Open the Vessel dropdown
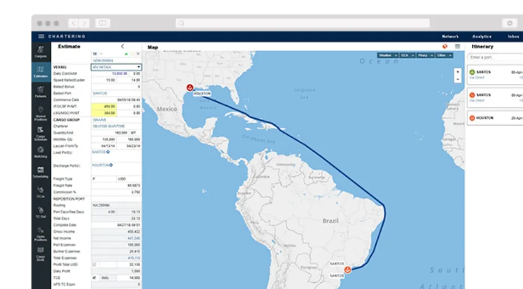 pos(116,67)
